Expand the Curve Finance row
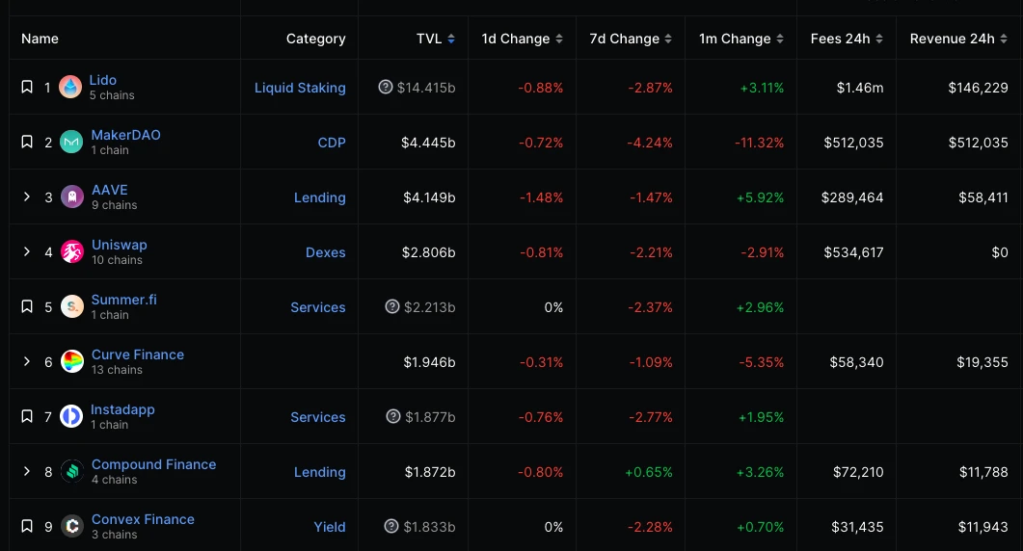The width and height of the screenshot is (1023, 551). click(x=27, y=362)
